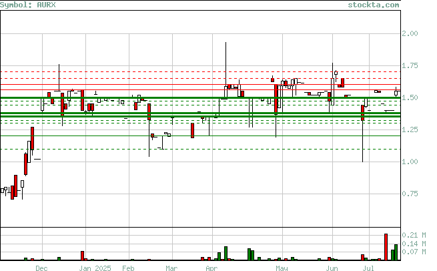437x271 pixels.
Task: Click the Feb date axis label
Action: [128, 268]
